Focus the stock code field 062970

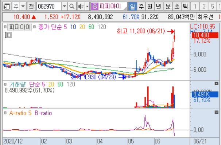49,6
